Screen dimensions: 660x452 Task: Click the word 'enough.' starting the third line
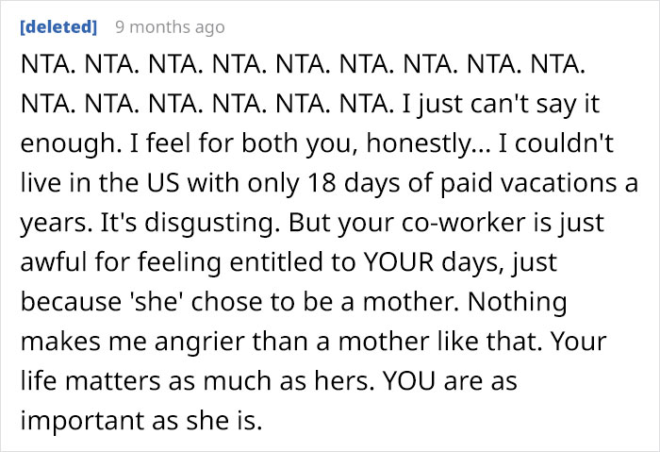click(69, 144)
